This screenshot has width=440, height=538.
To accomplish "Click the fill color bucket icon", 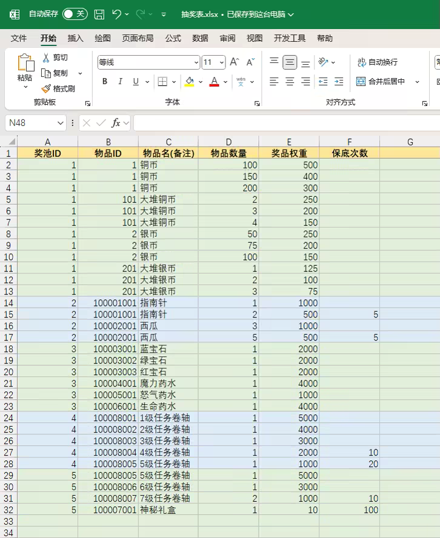I will pyautogui.click(x=190, y=82).
